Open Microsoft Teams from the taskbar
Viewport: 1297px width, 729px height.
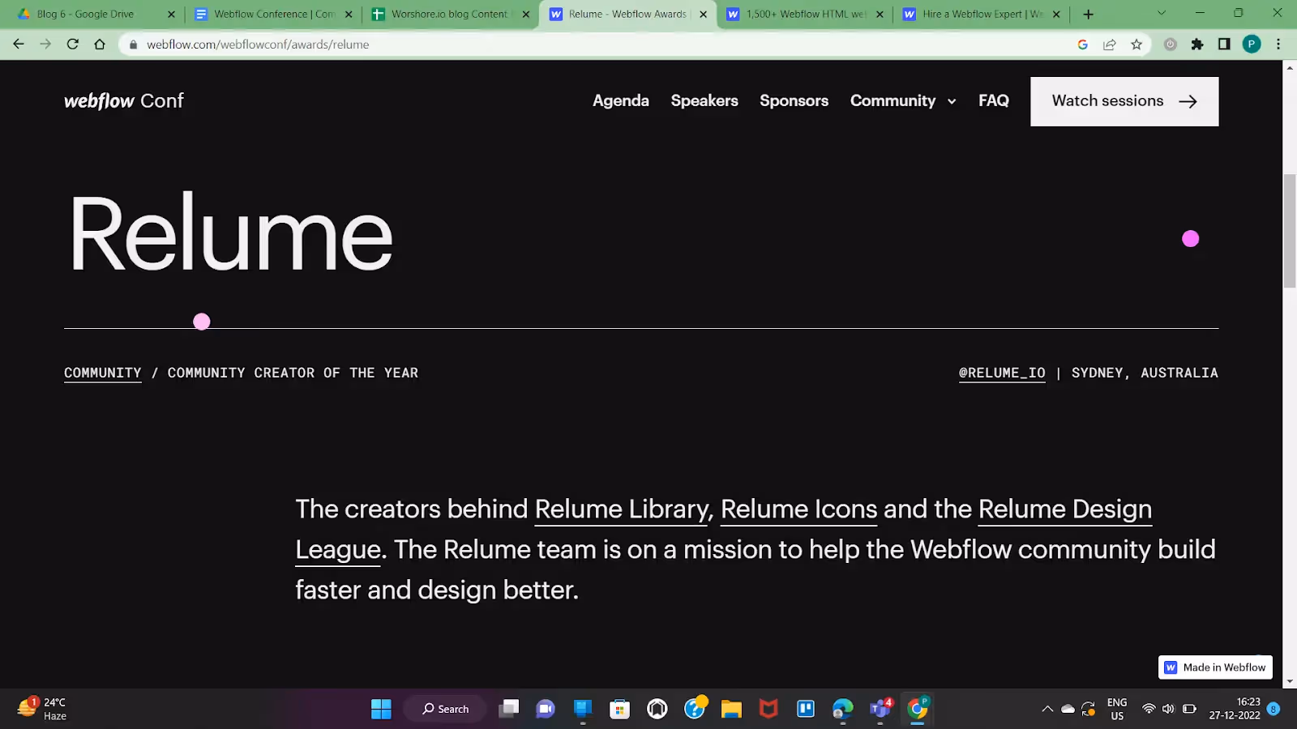pyautogui.click(x=880, y=709)
